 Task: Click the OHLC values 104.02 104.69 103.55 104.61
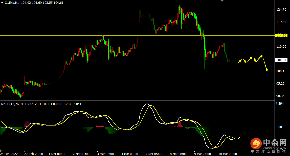point(42,3)
